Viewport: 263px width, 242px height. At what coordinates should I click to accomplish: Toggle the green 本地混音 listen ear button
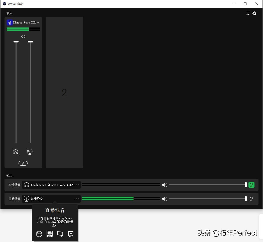click(x=251, y=185)
